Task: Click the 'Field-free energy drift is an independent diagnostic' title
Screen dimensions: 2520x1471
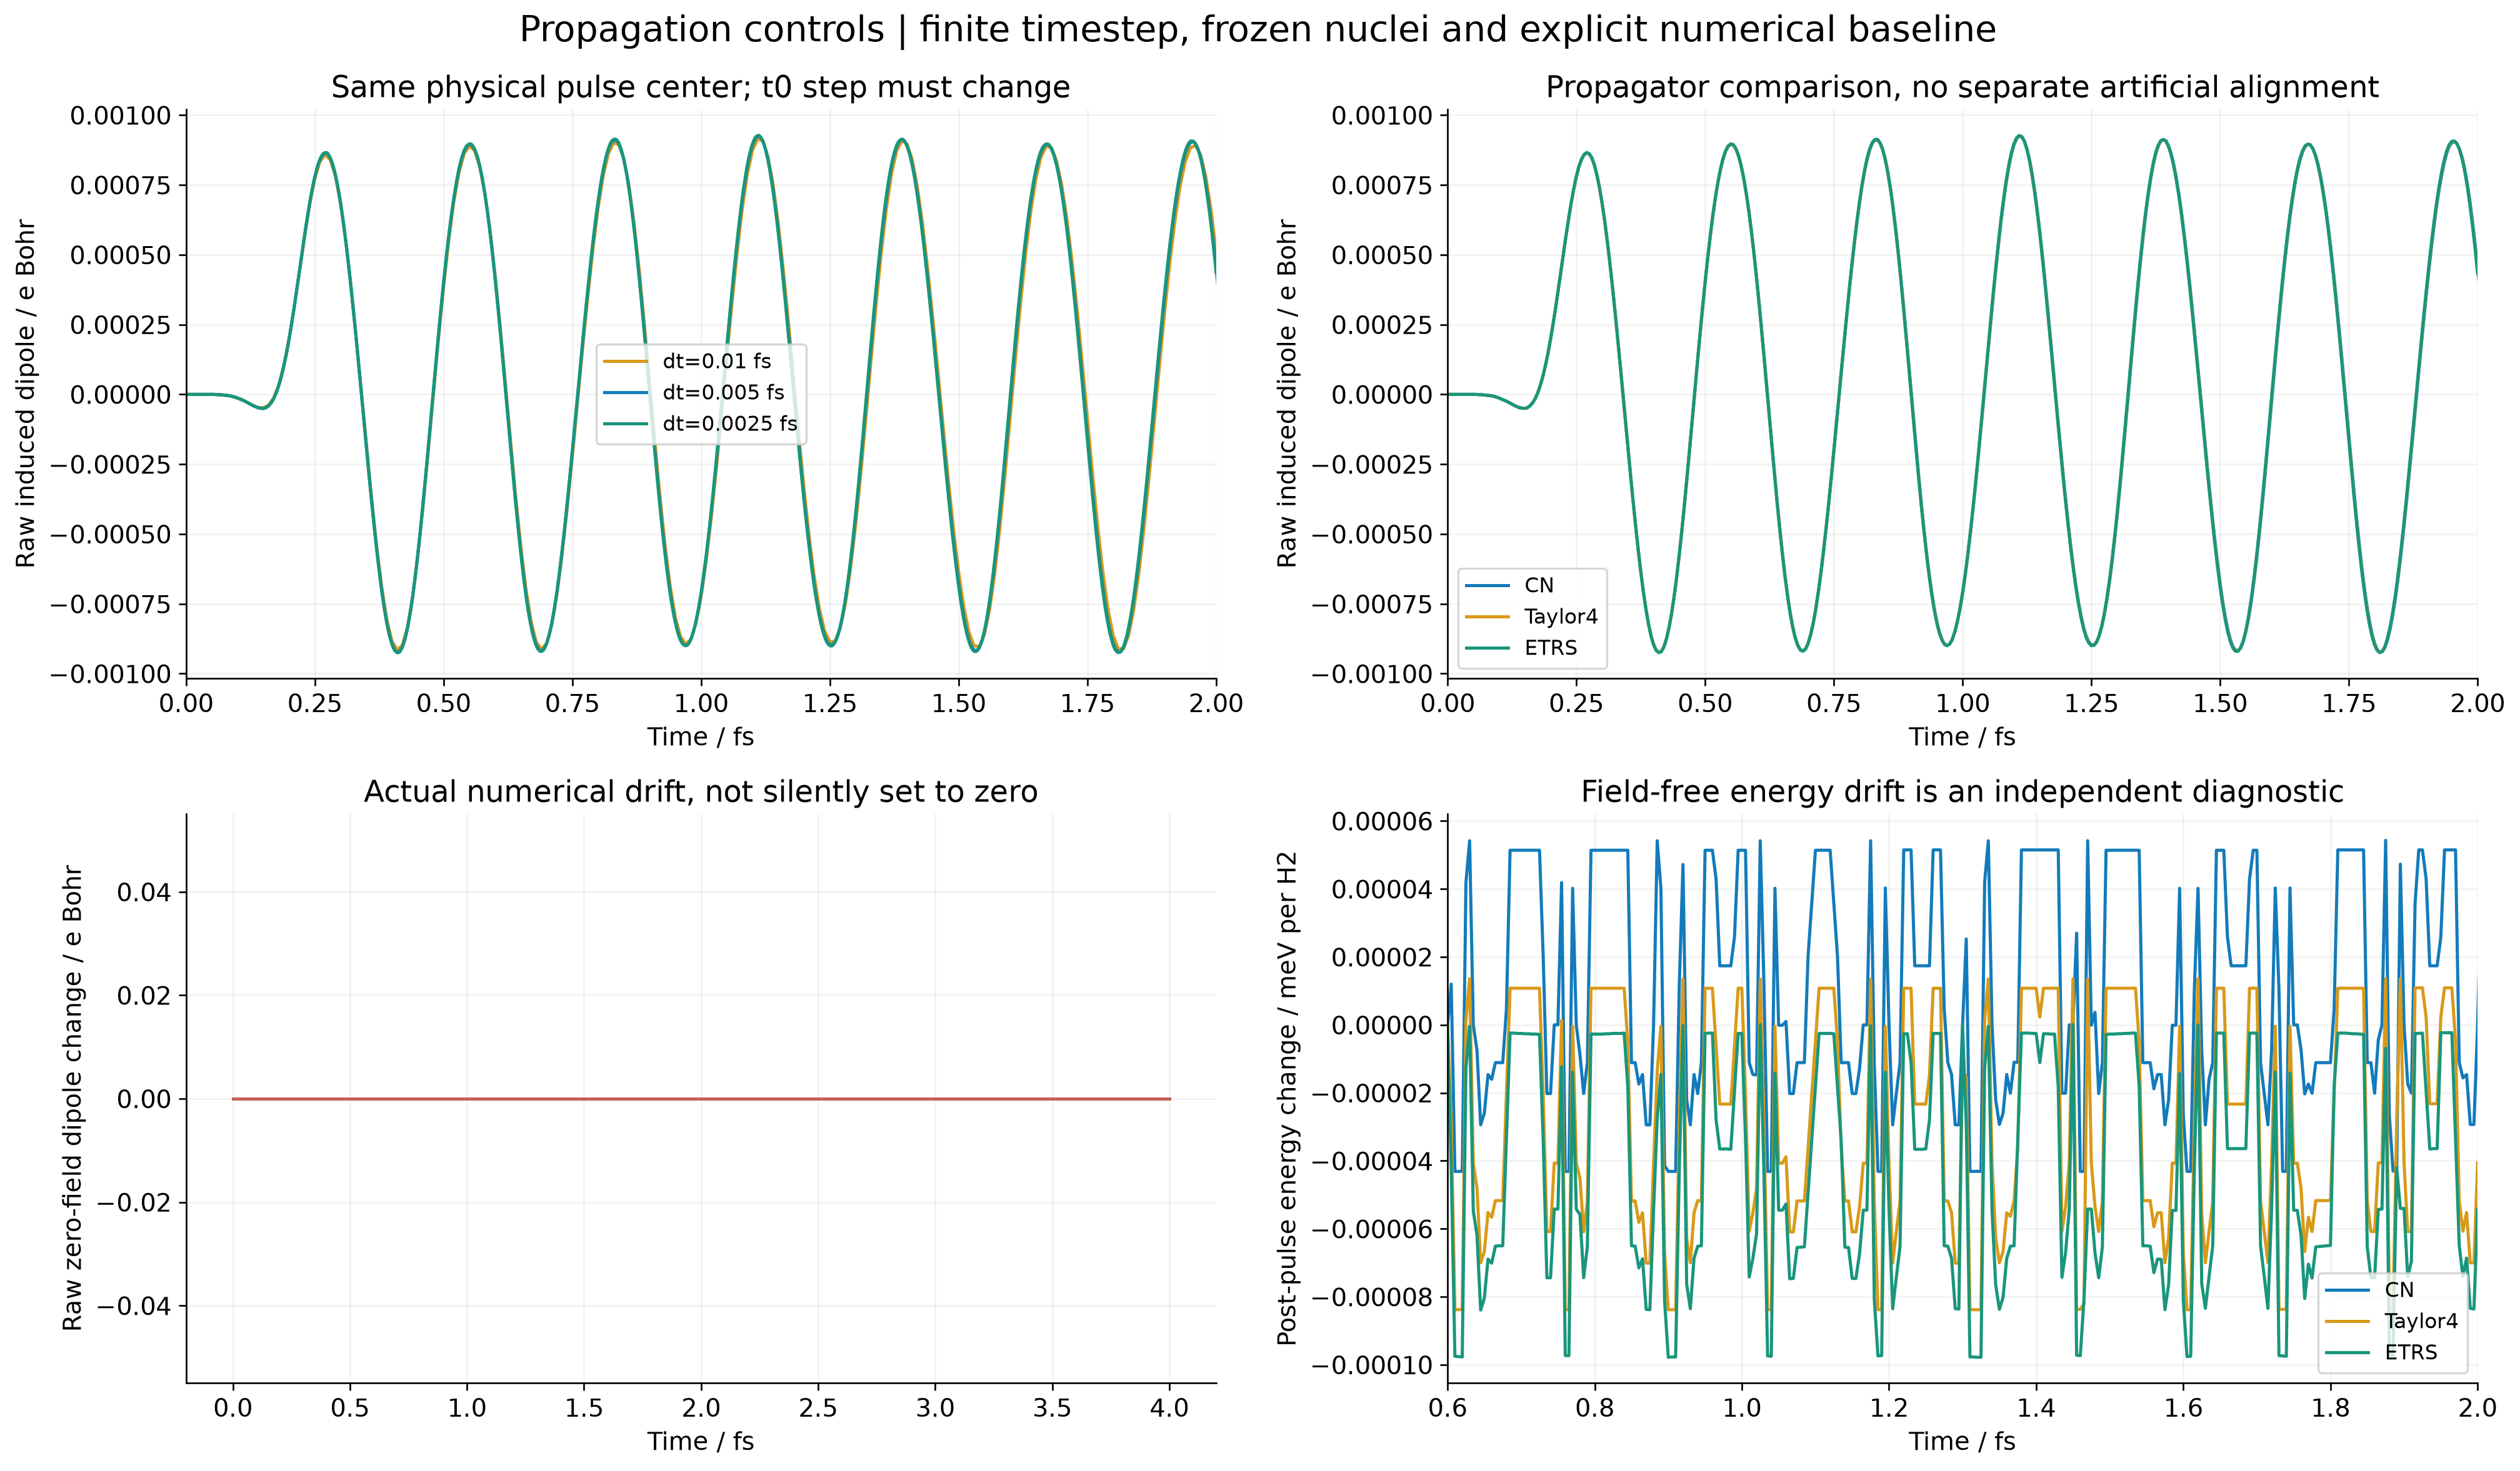Action: [1962, 793]
